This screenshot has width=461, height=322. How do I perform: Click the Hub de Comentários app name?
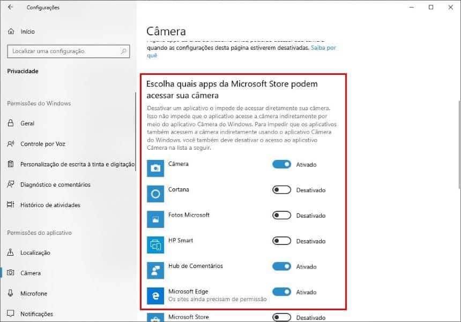click(196, 266)
